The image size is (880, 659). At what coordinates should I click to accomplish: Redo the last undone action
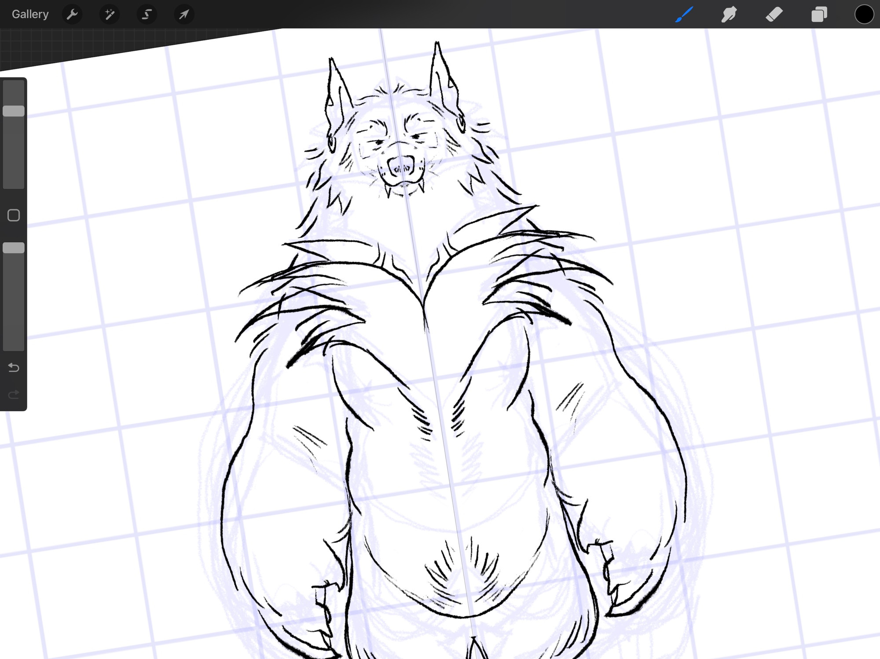point(14,394)
